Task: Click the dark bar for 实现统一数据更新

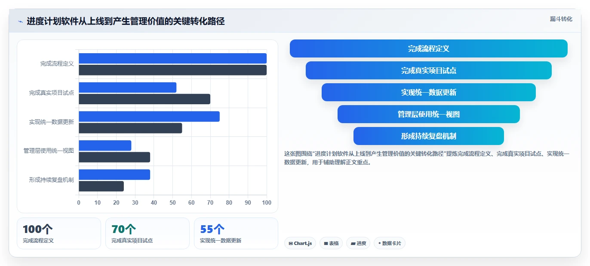Action: coord(130,128)
